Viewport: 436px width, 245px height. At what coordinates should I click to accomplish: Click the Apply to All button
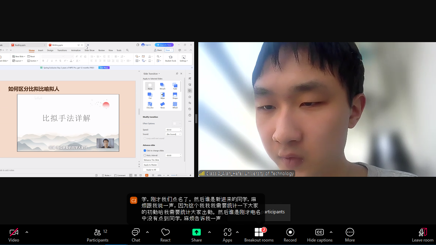[x=151, y=170]
